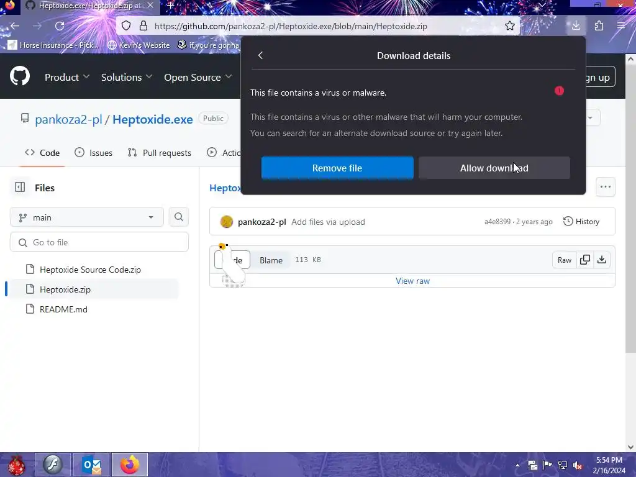Click the Raw button
This screenshot has width=636, height=477.
pos(564,260)
